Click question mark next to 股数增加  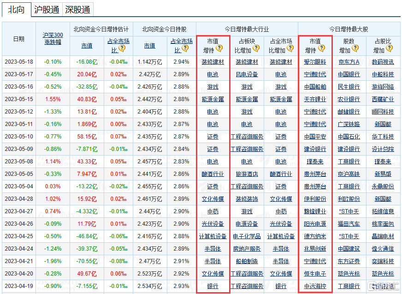[x=355, y=48]
